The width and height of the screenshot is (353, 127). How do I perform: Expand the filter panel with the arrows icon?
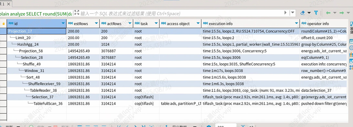coord(77,13)
